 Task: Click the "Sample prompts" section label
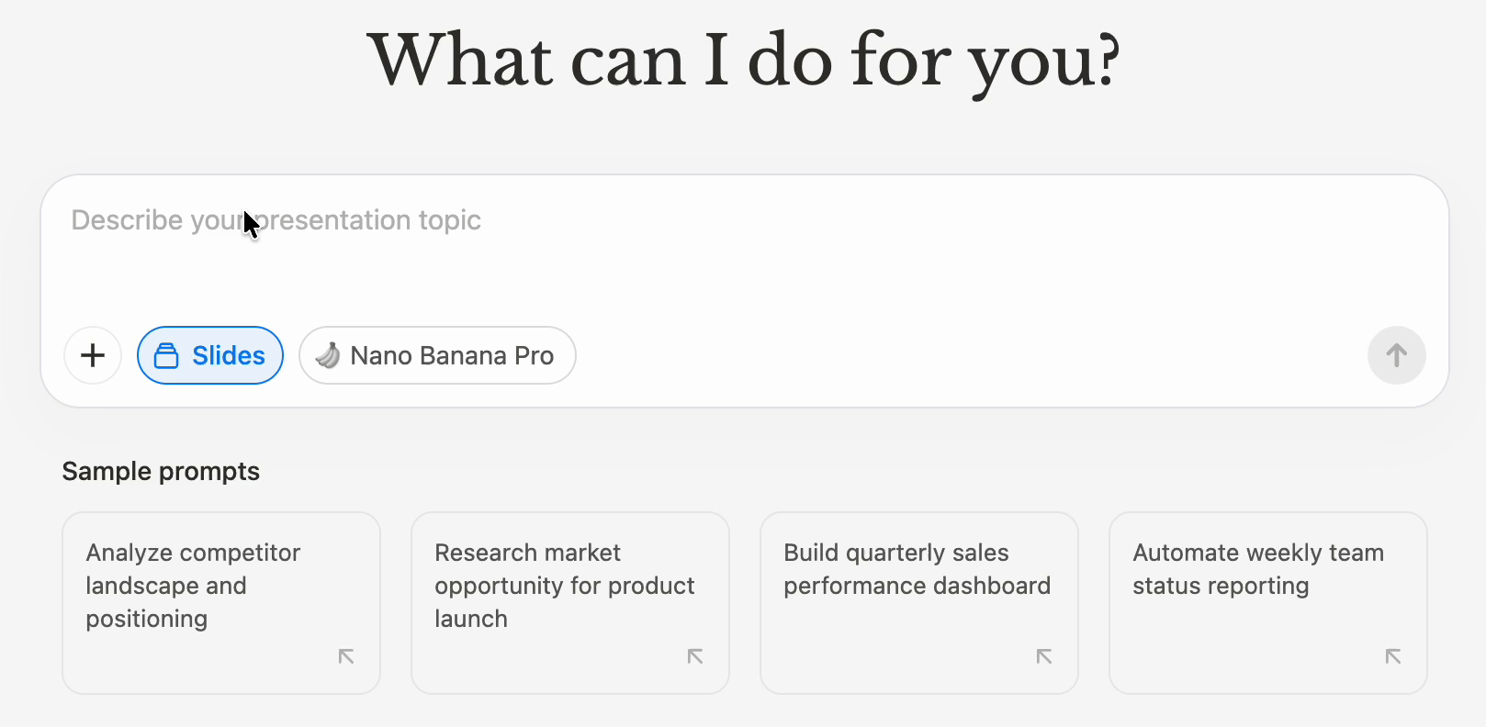pos(161,472)
